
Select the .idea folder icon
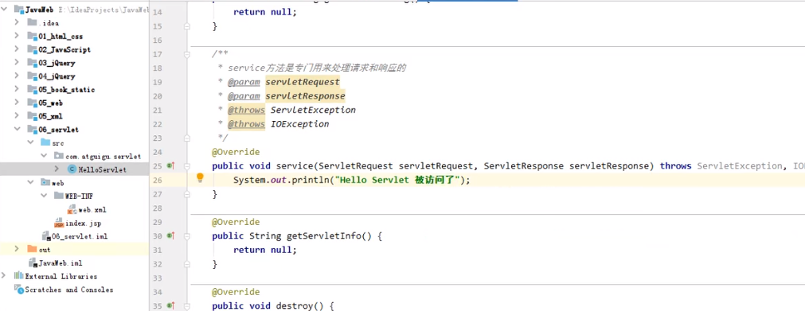(x=33, y=22)
